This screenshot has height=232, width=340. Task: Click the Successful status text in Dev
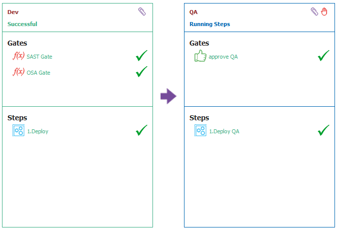pos(22,24)
